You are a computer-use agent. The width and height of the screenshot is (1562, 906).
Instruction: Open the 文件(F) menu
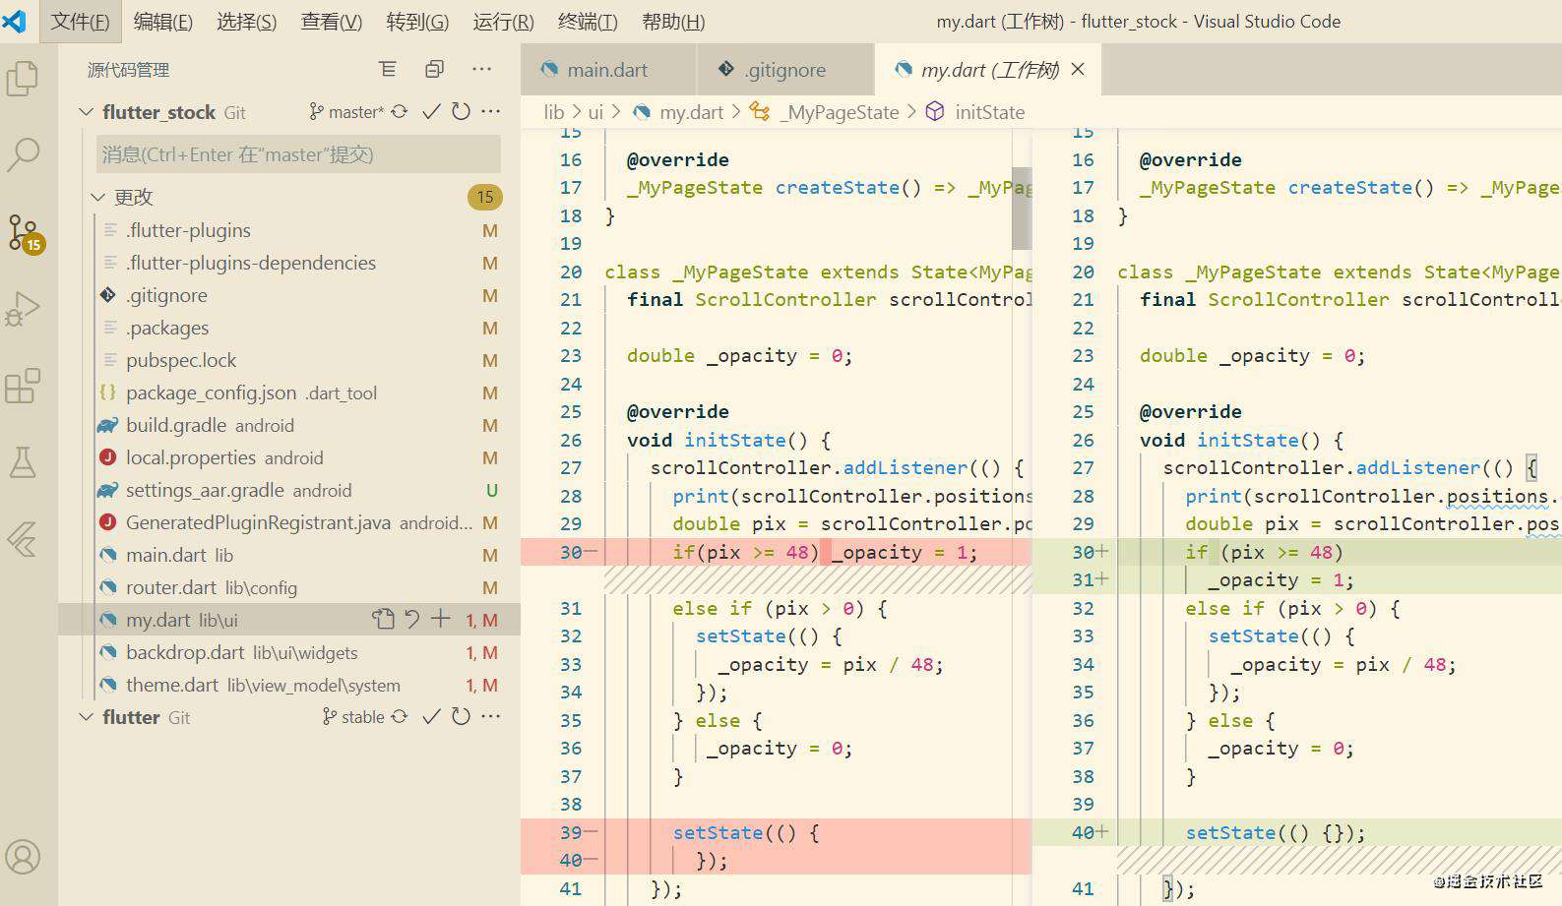point(81,21)
